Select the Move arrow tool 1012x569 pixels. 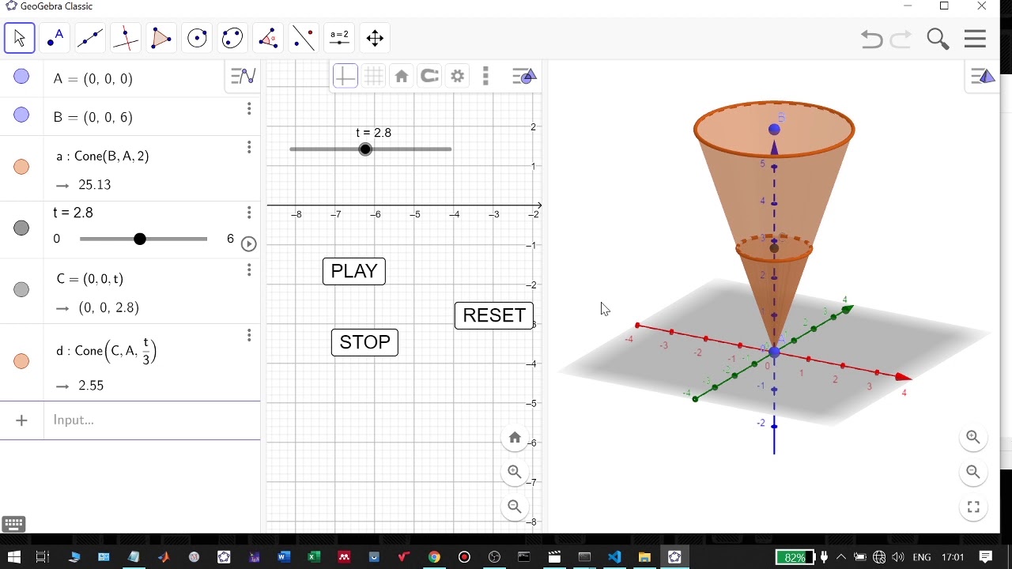point(20,38)
